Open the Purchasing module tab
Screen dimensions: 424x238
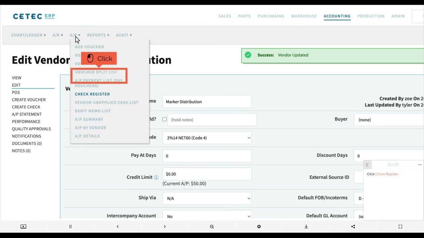(x=271, y=16)
